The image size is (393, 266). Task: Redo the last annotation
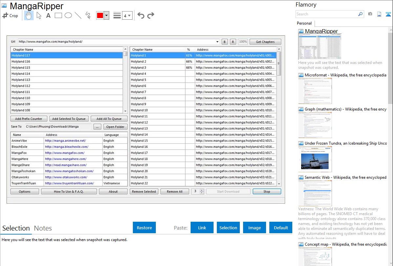coord(151,15)
